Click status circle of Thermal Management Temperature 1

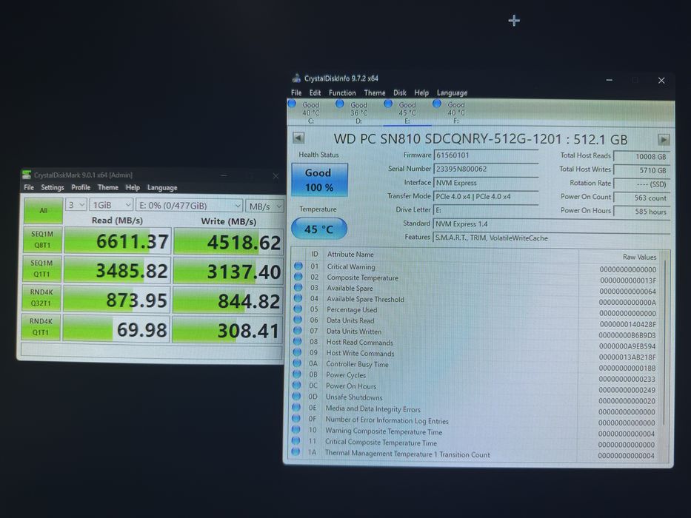click(x=296, y=451)
